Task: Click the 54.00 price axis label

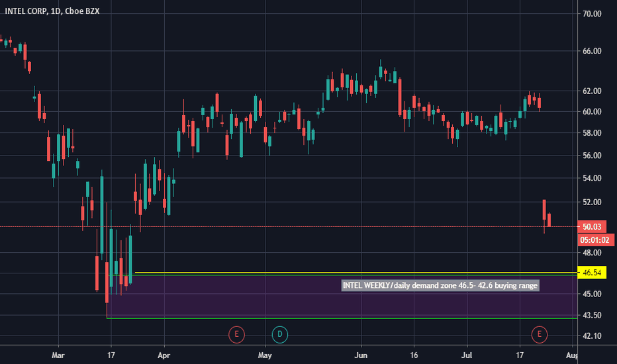Action: click(592, 178)
